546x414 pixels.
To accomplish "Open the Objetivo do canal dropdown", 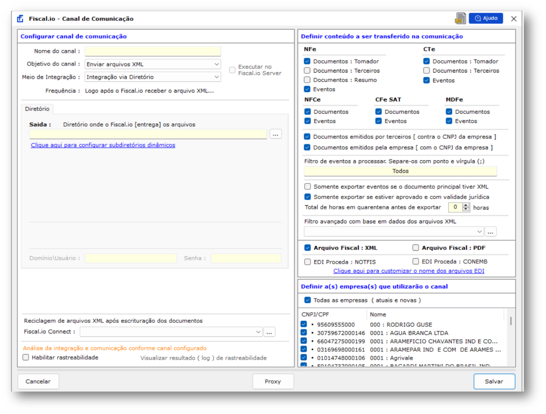I will click(x=153, y=64).
